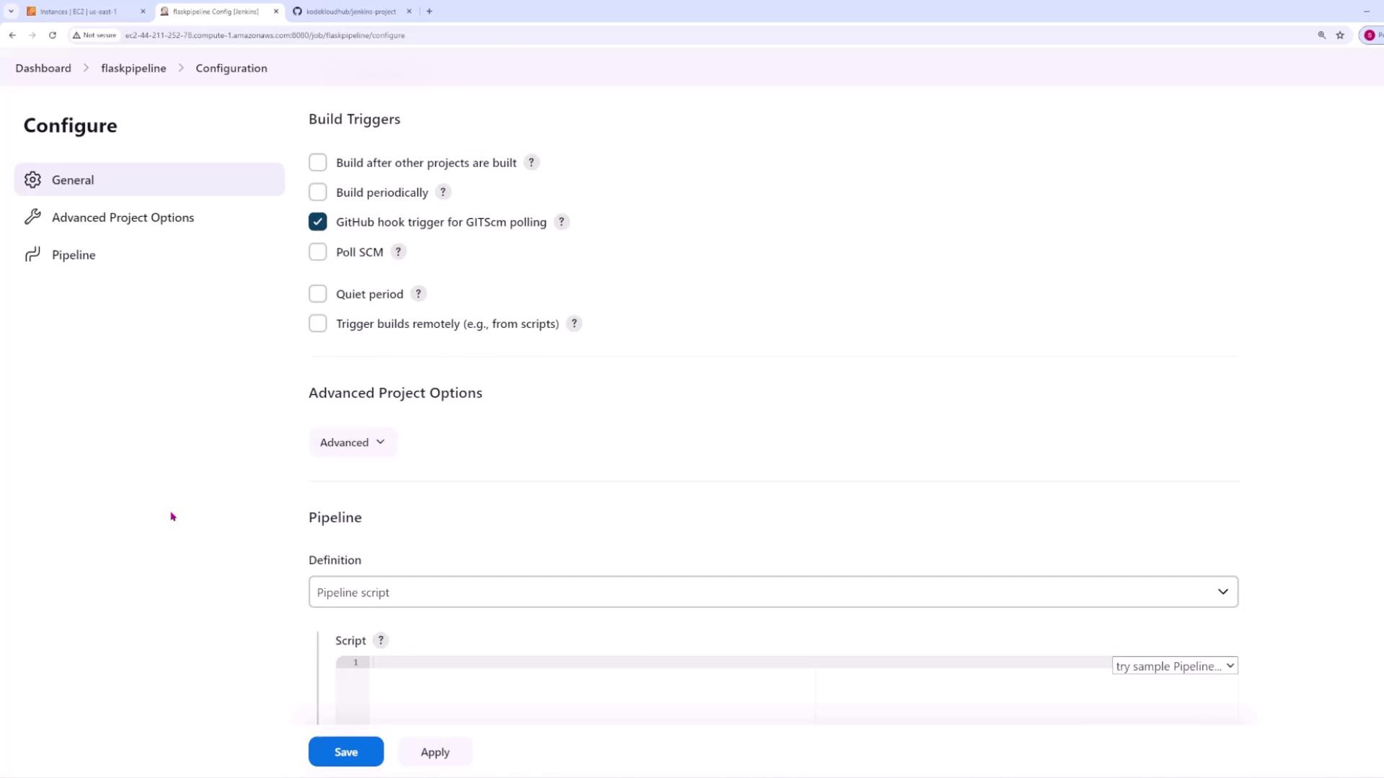Enable Poll SCM checkbox
The height and width of the screenshot is (778, 1384).
pos(318,252)
